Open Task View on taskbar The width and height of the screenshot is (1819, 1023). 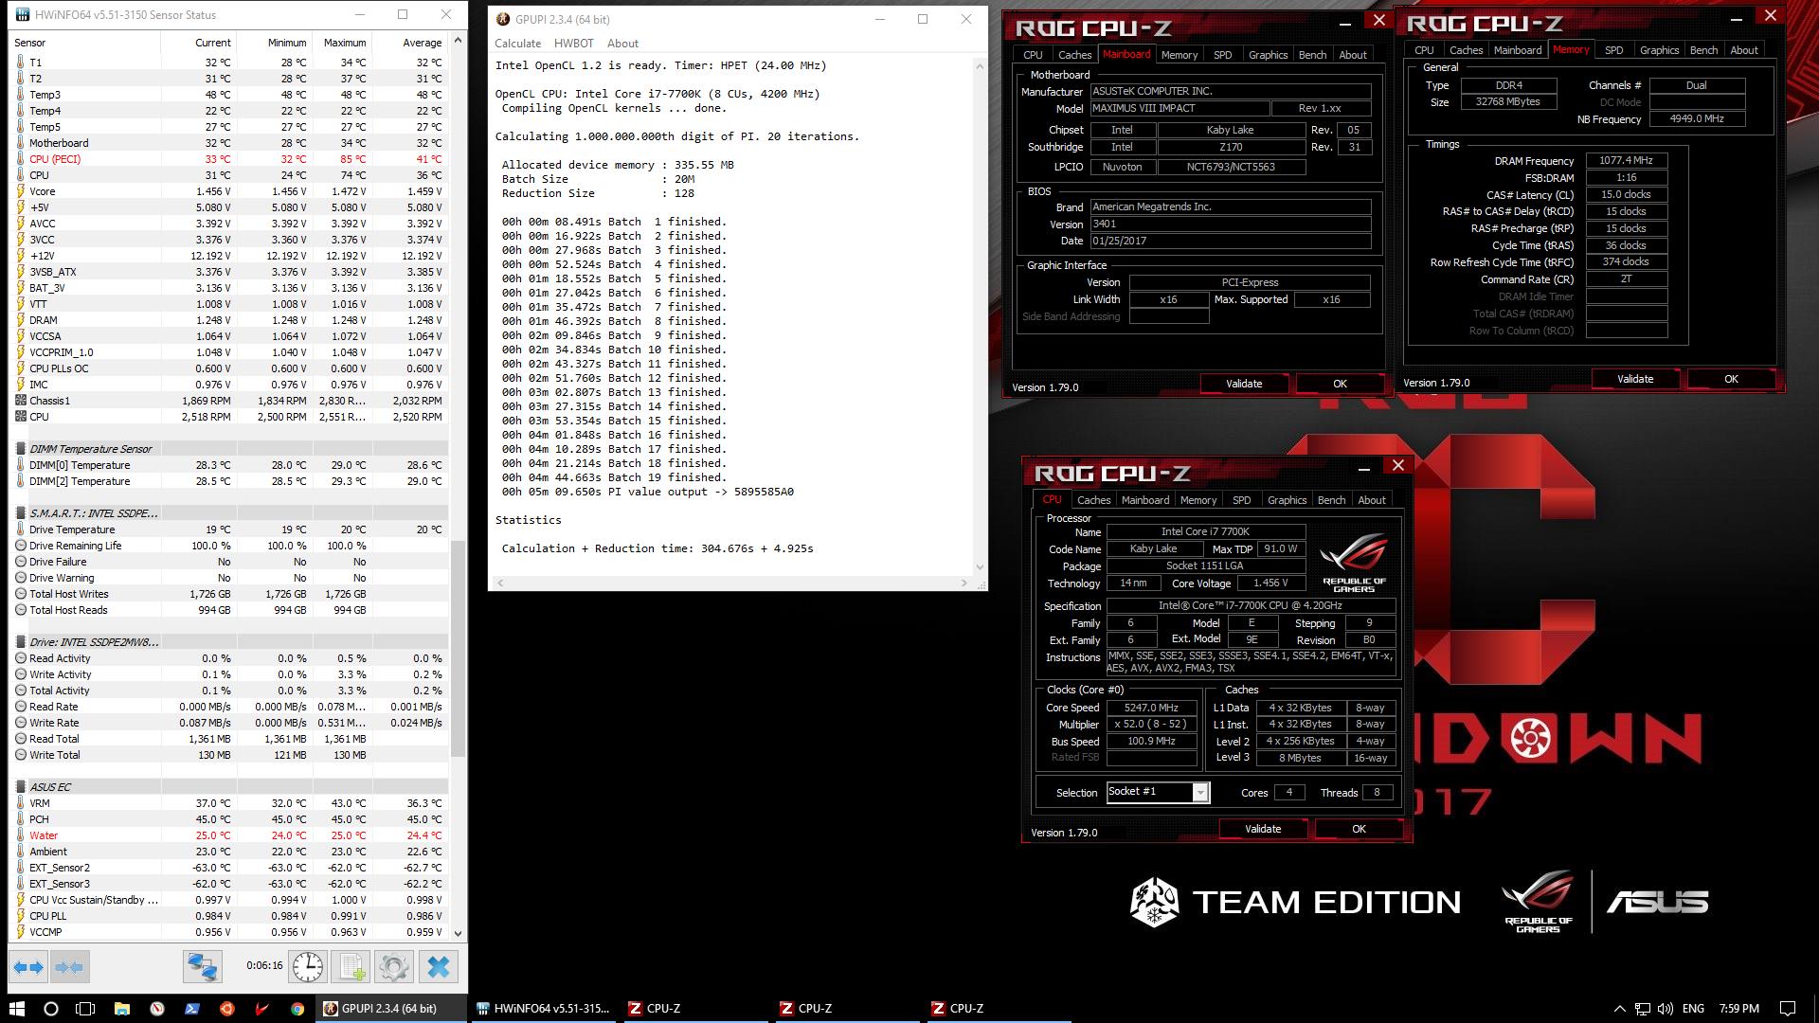pos(85,1009)
